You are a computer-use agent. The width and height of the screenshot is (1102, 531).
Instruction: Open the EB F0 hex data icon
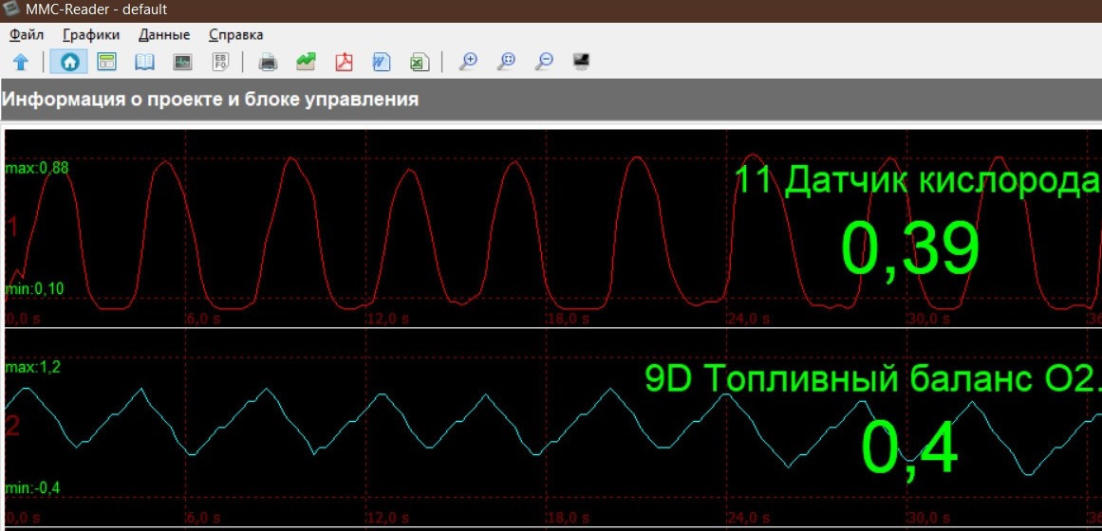(x=220, y=62)
